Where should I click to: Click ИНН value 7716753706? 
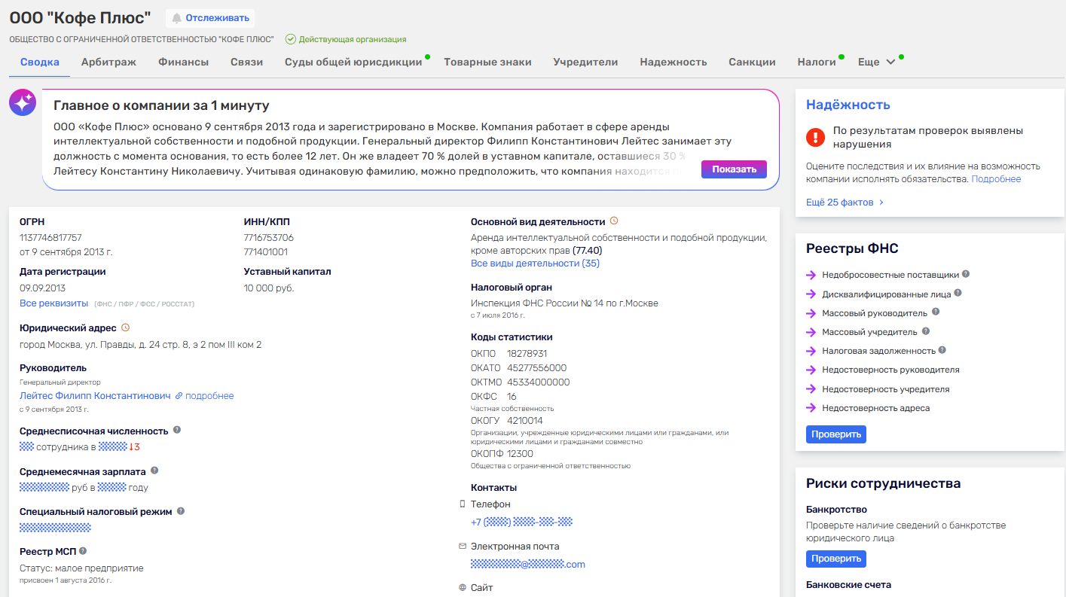[x=269, y=237]
